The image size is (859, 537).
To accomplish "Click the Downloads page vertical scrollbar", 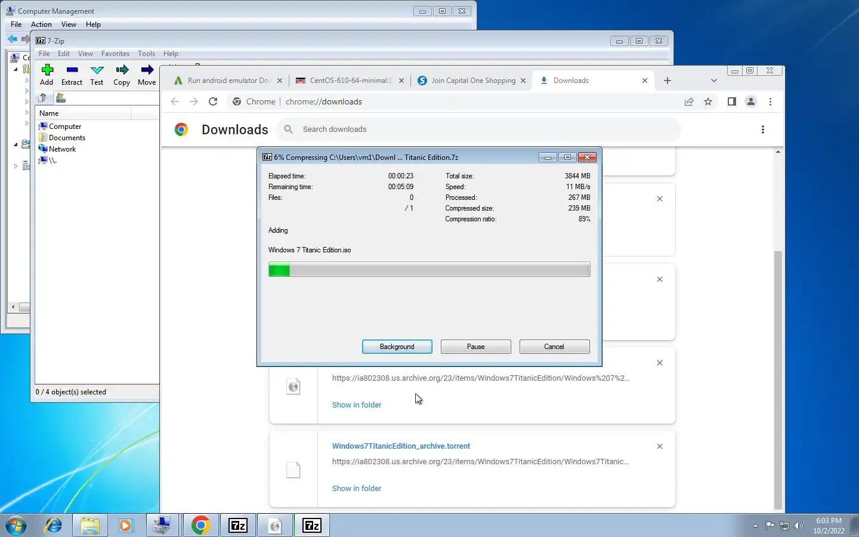I will [778, 379].
